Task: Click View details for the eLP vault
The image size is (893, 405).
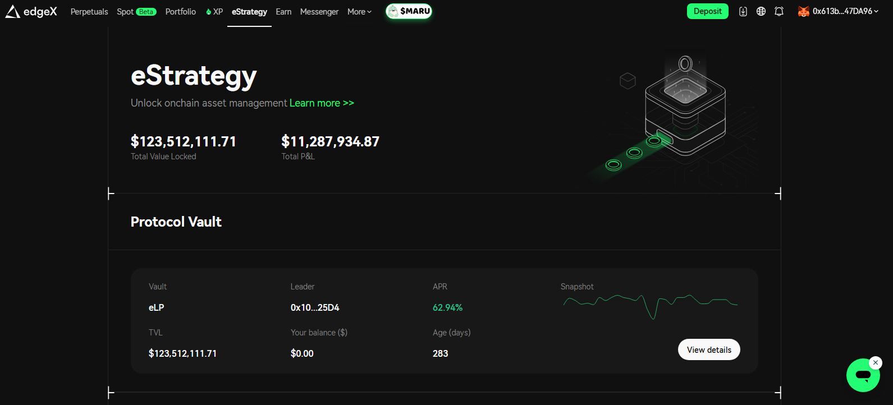Action: [709, 349]
